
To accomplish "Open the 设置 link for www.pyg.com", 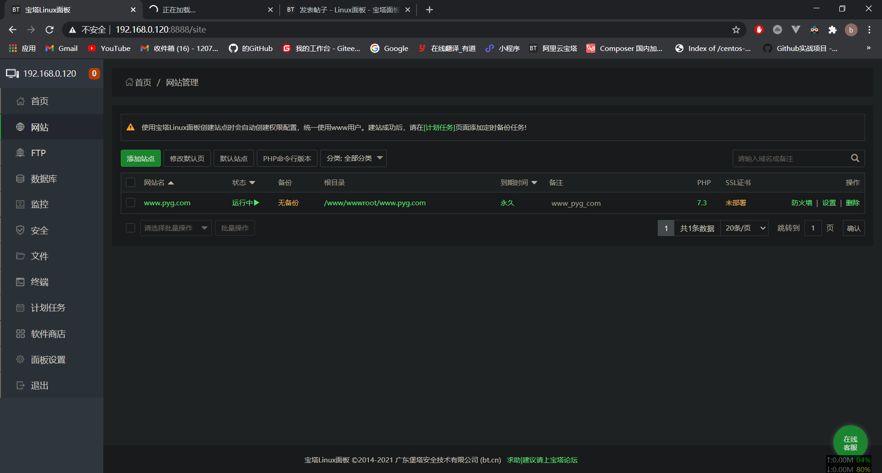I will pyautogui.click(x=829, y=203).
